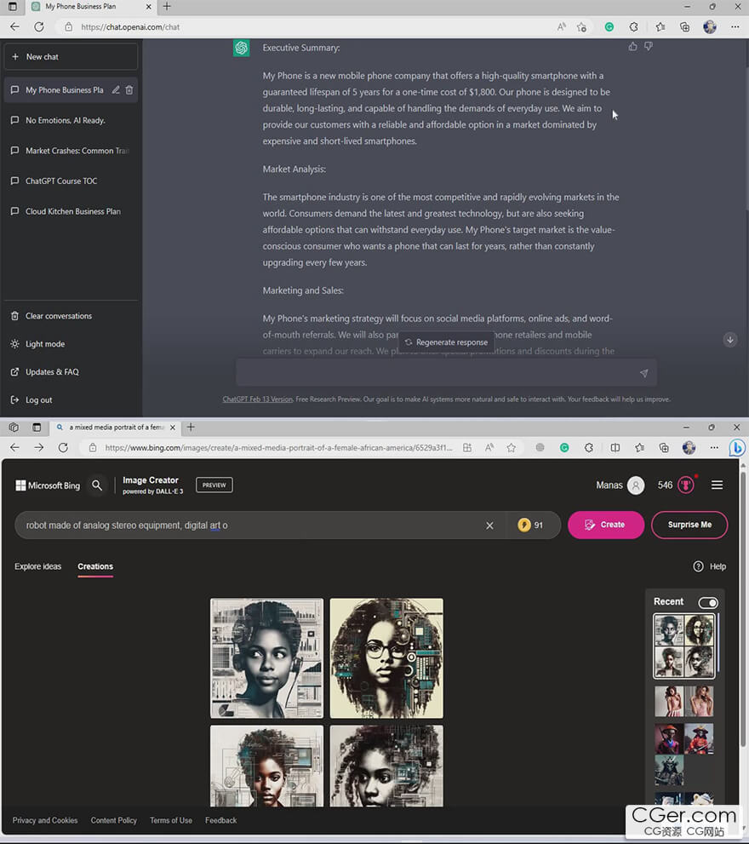Open the No Emotions, AI Ready chat
Screen dimensions: 749x844
[x=71, y=121]
